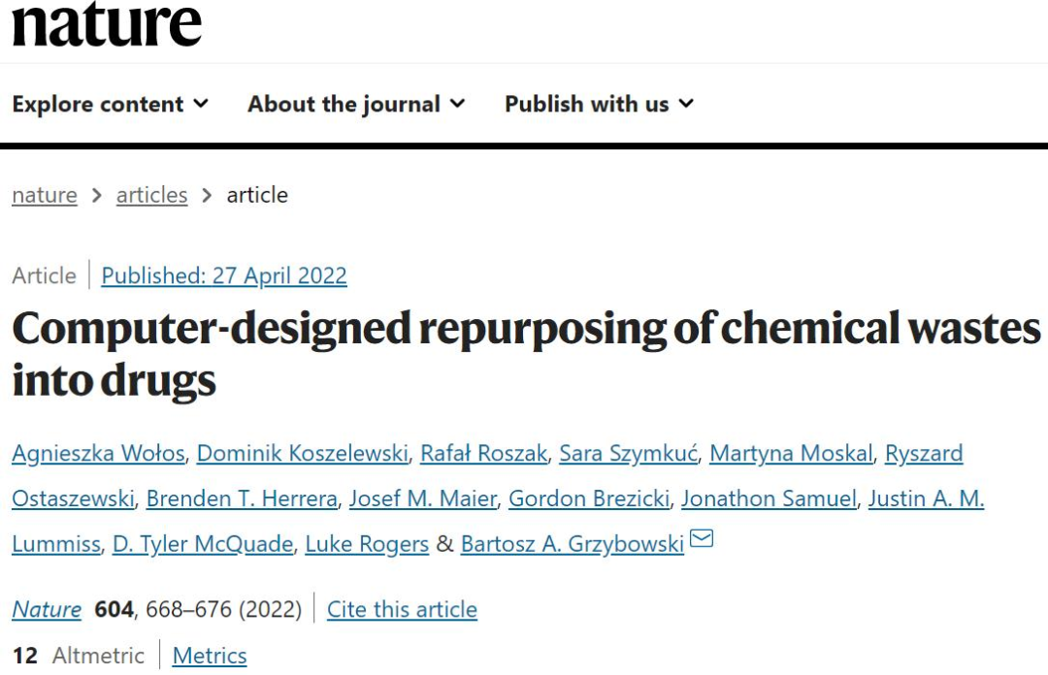Open author Agnieszka Wołos profile
Screen dimensions: 1048x675
pyautogui.click(x=98, y=453)
